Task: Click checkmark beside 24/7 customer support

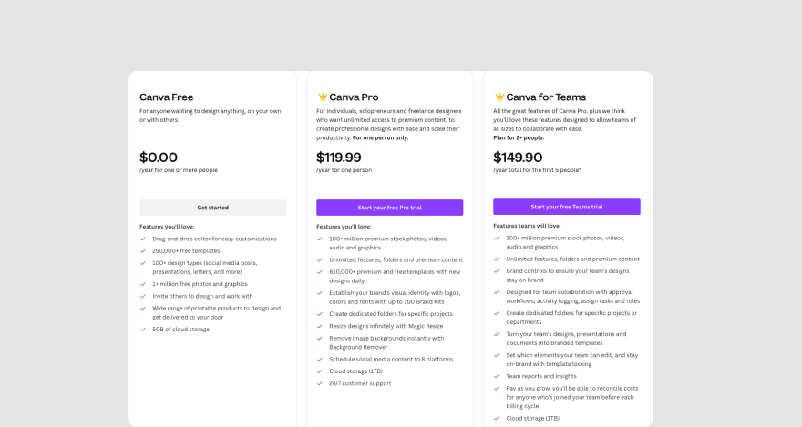Action: [x=320, y=383]
